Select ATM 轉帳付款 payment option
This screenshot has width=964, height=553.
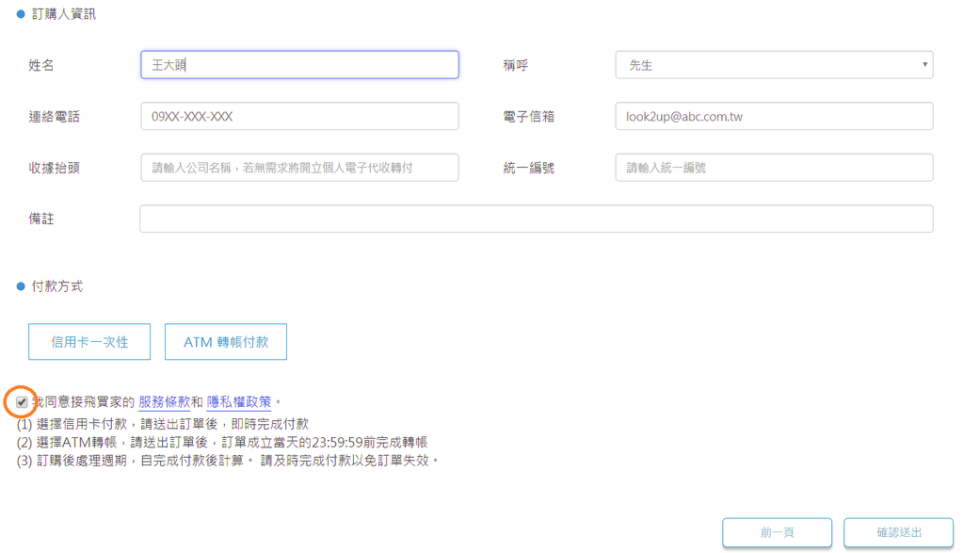[x=226, y=341]
